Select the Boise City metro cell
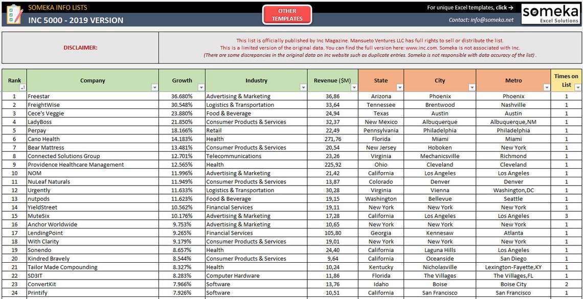Screen dimensions: 583x299 (513, 284)
